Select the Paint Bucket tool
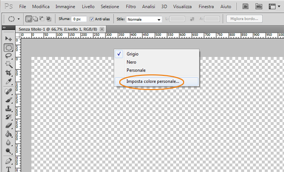The image size is (284, 172). pyautogui.click(x=9, y=134)
